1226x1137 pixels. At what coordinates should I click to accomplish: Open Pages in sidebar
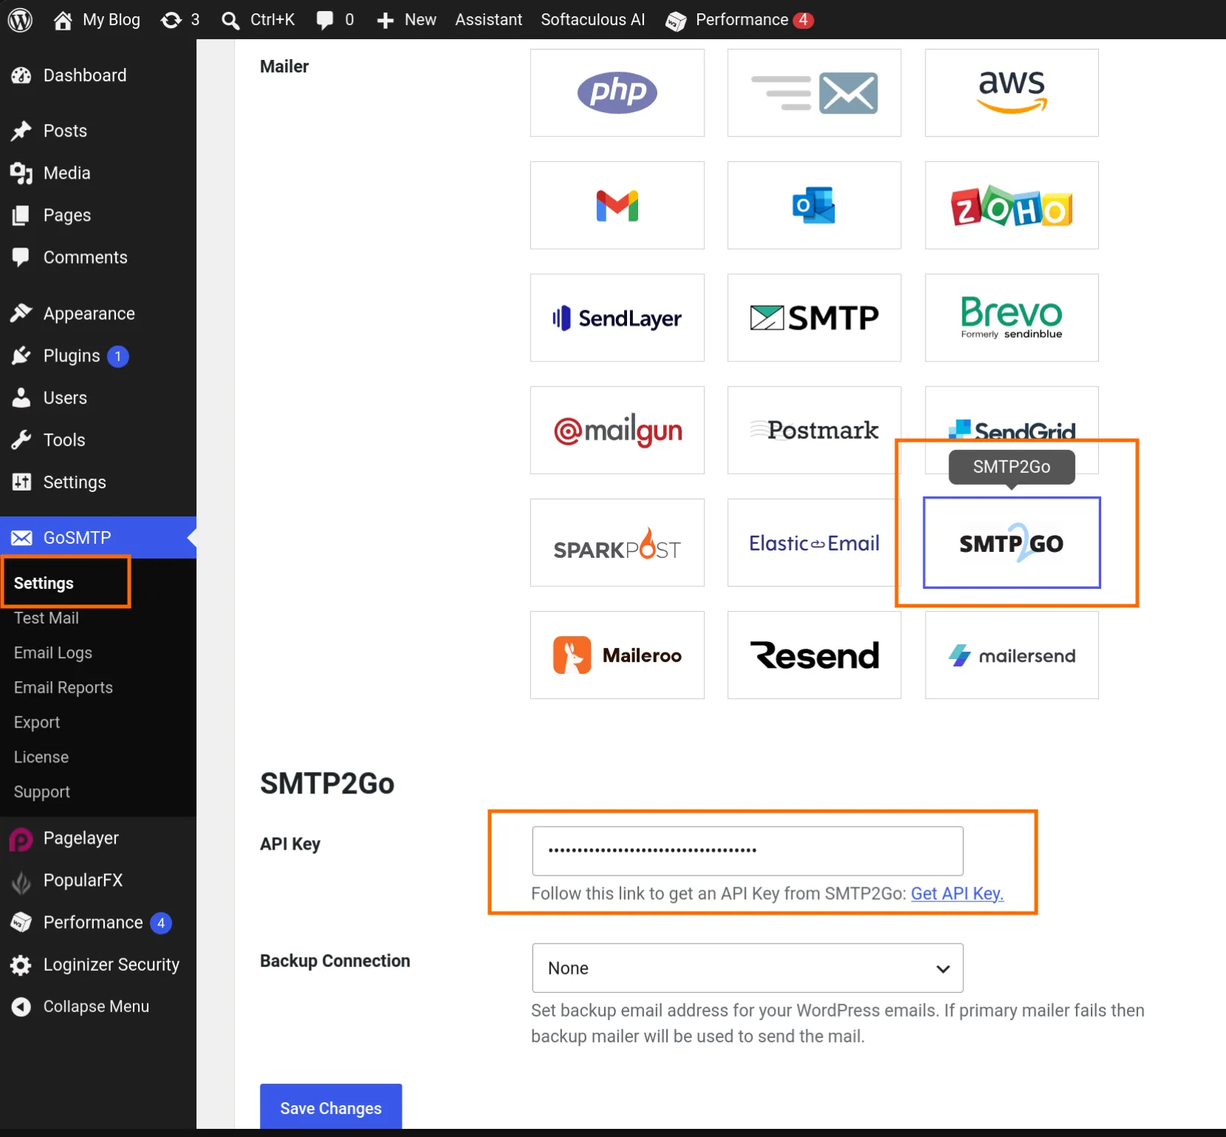[98, 215]
